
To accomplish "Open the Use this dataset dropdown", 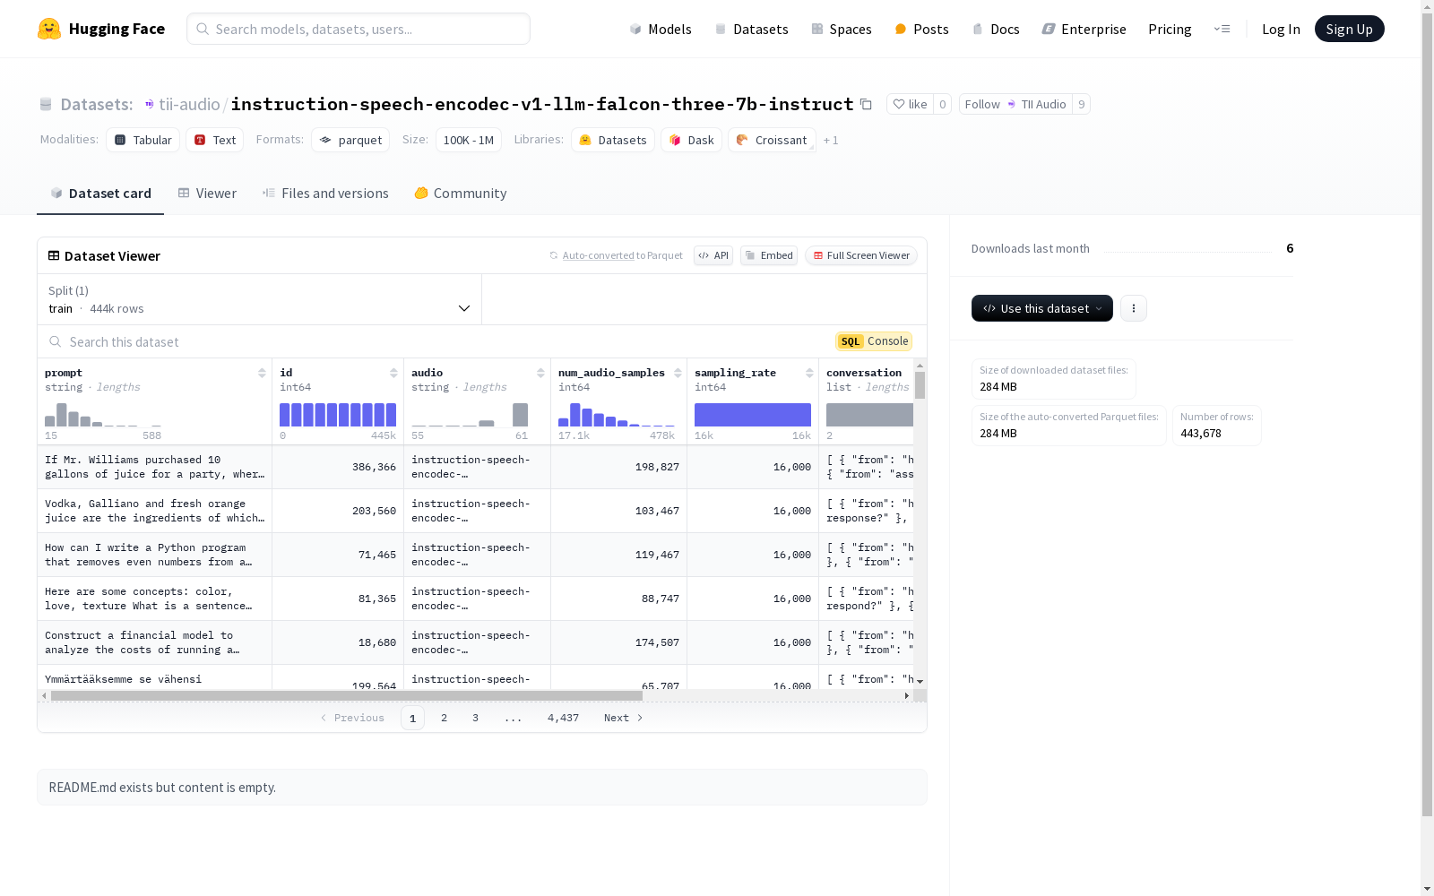I will pyautogui.click(x=1042, y=308).
